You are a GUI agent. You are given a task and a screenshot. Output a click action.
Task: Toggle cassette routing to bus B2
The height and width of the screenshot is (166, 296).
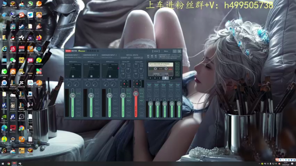coord(178,75)
